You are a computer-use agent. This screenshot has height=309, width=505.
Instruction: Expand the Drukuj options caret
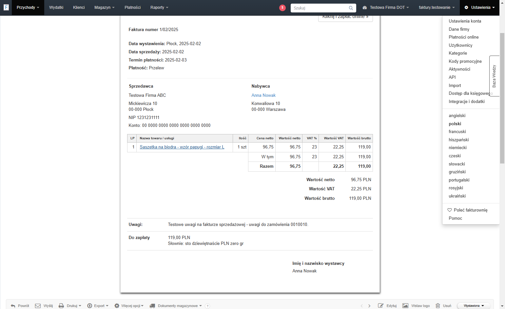click(x=80, y=306)
